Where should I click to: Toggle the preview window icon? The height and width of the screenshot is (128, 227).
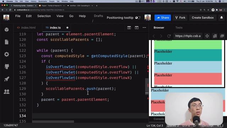coord(137,28)
